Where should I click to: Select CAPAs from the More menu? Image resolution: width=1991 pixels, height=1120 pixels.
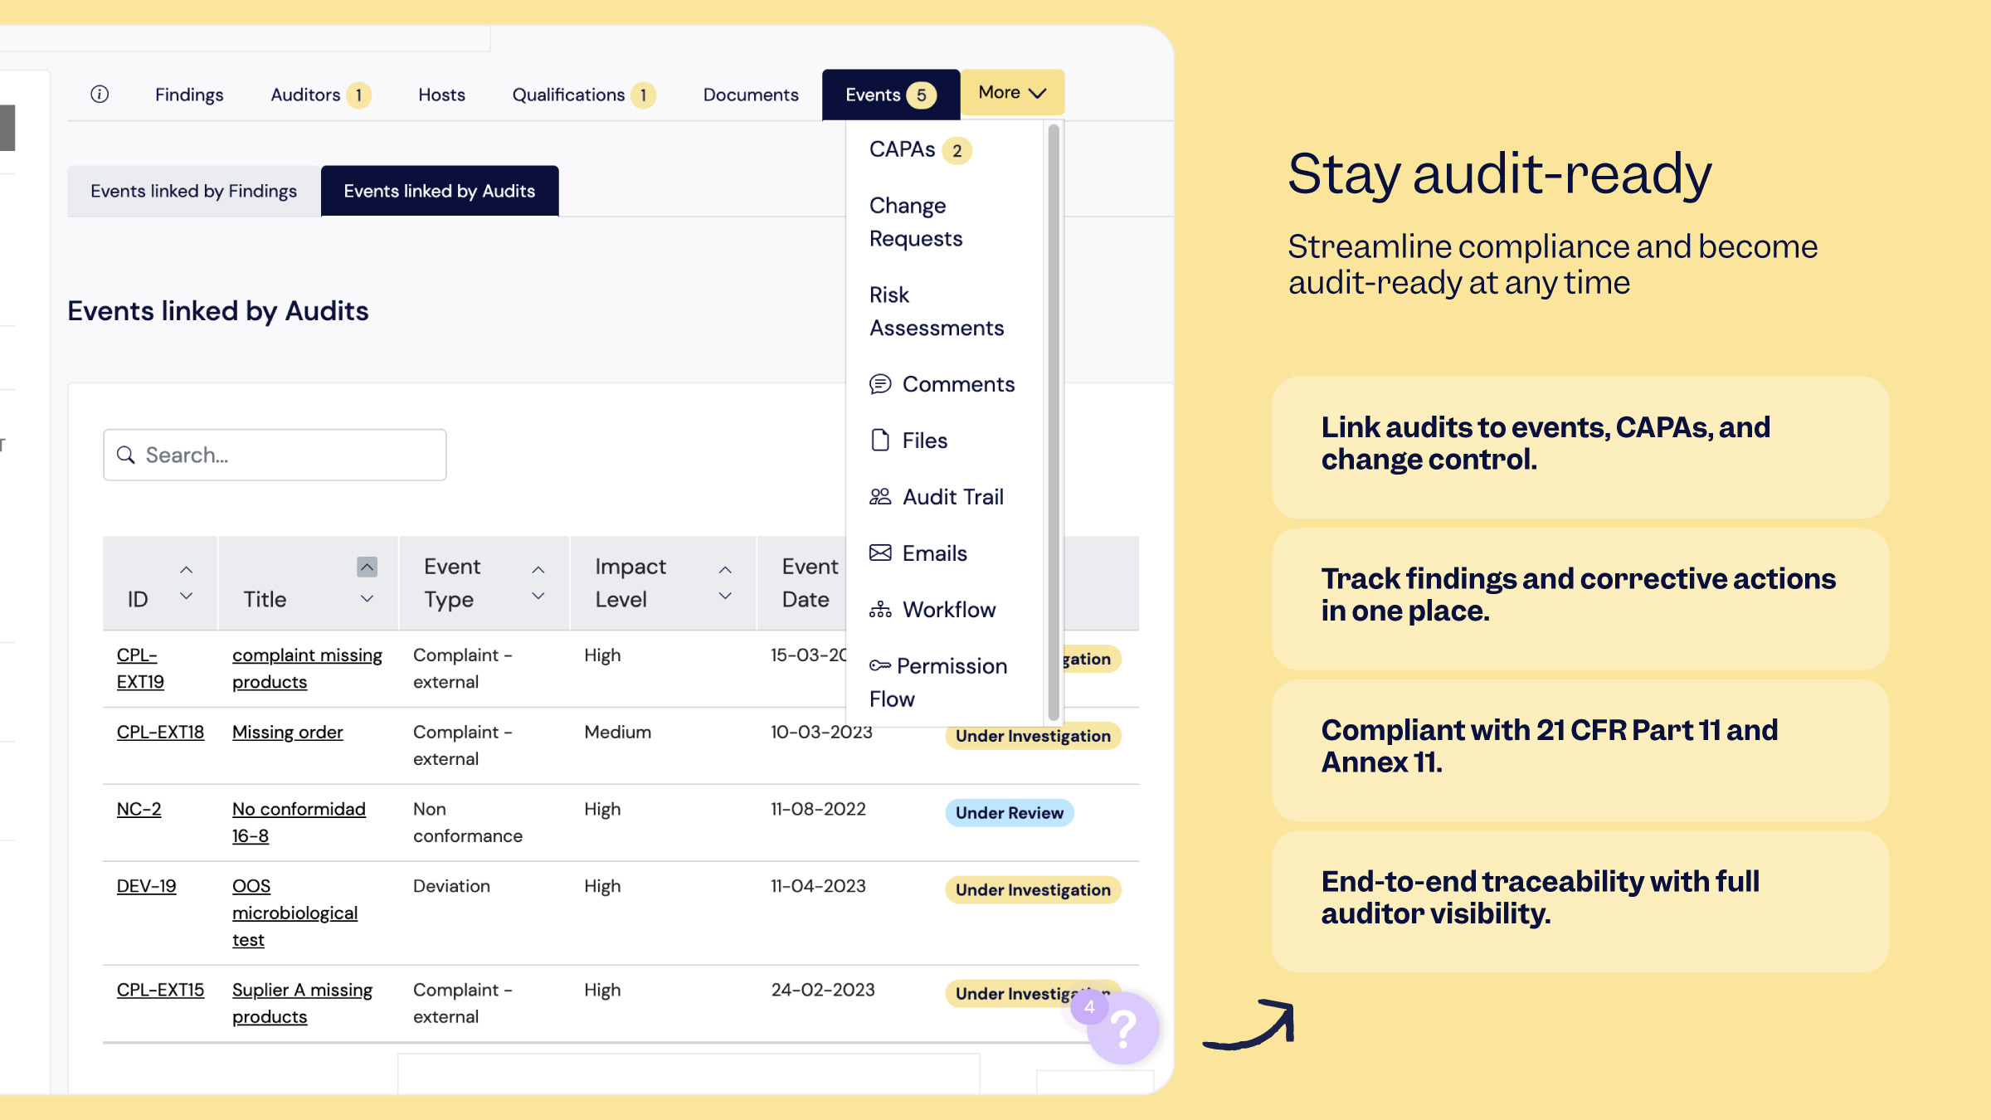tap(903, 149)
